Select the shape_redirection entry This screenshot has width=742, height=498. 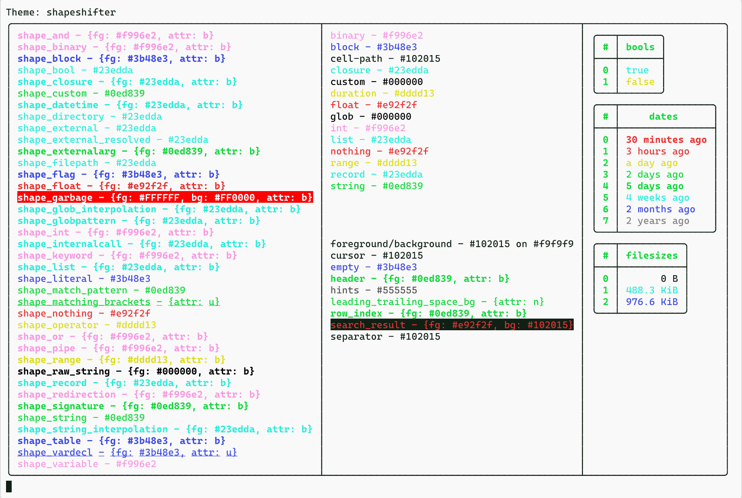coord(139,395)
